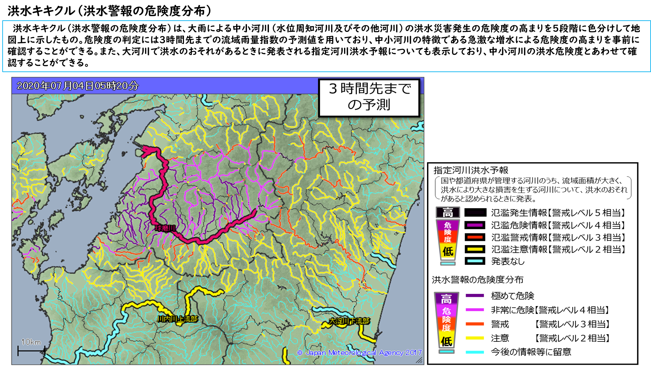Screen dimensions: 651x368
Task: Click the red level 3 legend swatch
Action: coord(475,237)
